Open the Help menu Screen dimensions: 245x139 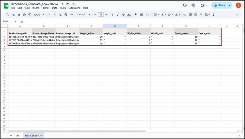pos(86,8)
